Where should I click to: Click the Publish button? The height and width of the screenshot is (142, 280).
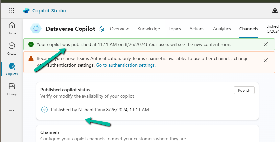[x=244, y=90]
